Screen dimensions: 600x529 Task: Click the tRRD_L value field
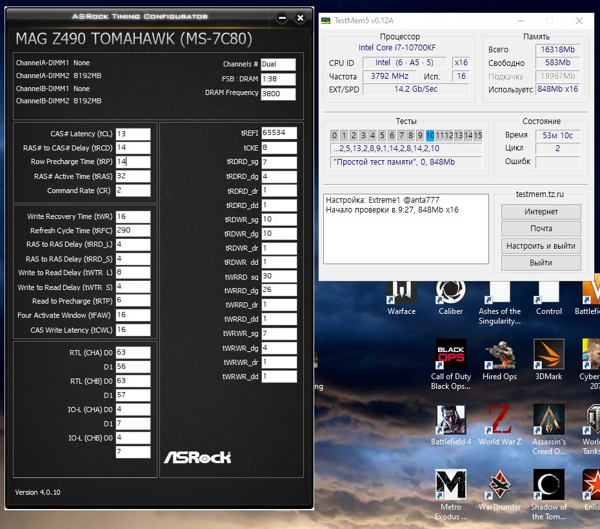point(133,244)
